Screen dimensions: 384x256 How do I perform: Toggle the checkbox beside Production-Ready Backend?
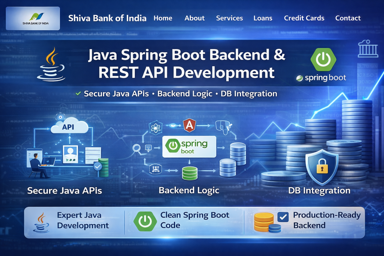pyautogui.click(x=283, y=217)
